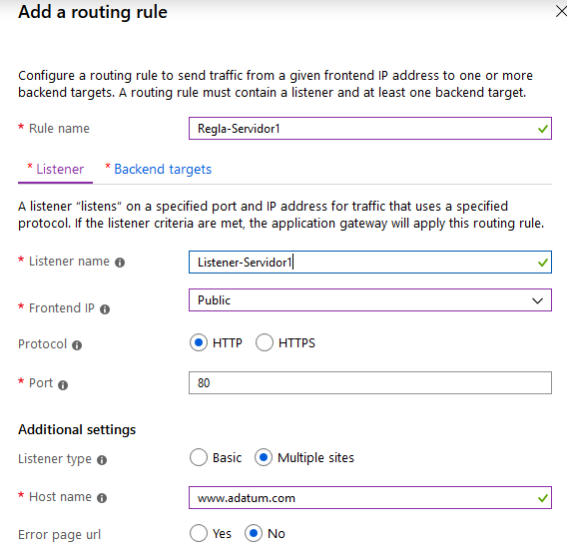Select the Listener tab
Viewport: 567px width, 558px height.
tap(60, 170)
